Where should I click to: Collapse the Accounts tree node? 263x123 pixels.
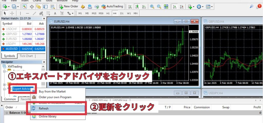click(4, 71)
